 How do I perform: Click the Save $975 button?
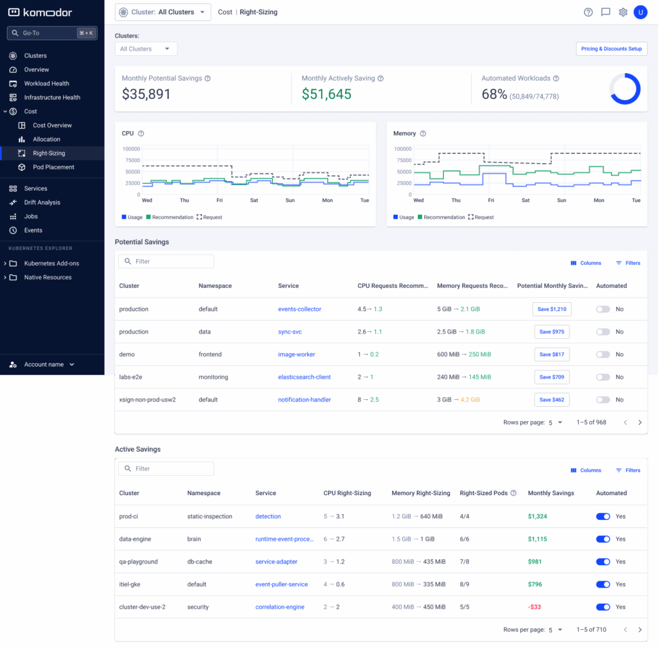click(x=552, y=332)
